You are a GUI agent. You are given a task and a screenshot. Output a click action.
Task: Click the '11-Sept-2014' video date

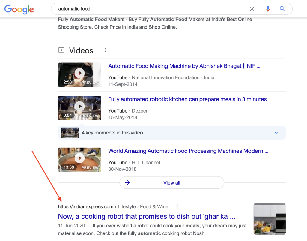(x=123, y=84)
